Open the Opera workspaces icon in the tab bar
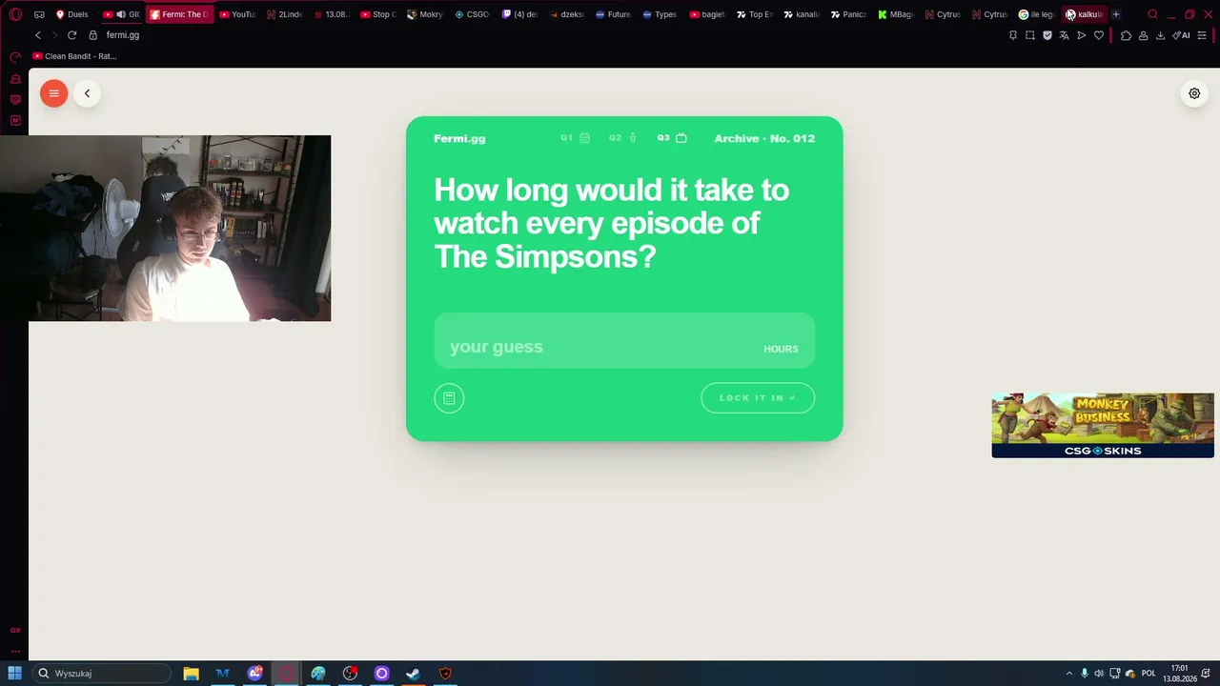Viewport: 1220px width, 686px height. pos(39,14)
